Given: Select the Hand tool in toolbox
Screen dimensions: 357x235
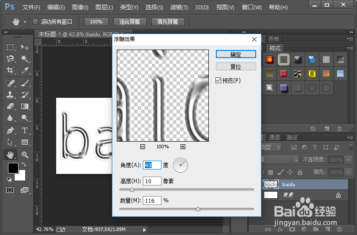Looking at the screenshot, I should (x=10, y=155).
